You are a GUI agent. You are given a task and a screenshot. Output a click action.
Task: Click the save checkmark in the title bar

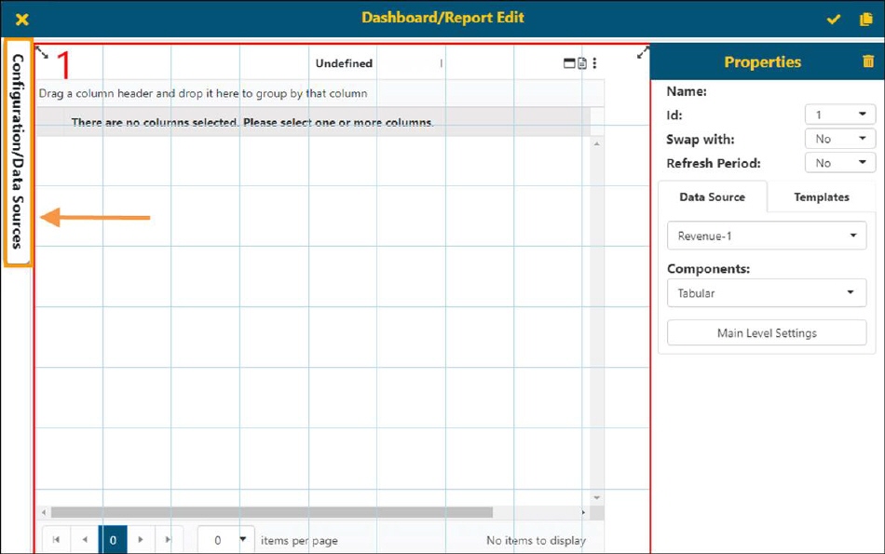point(833,19)
